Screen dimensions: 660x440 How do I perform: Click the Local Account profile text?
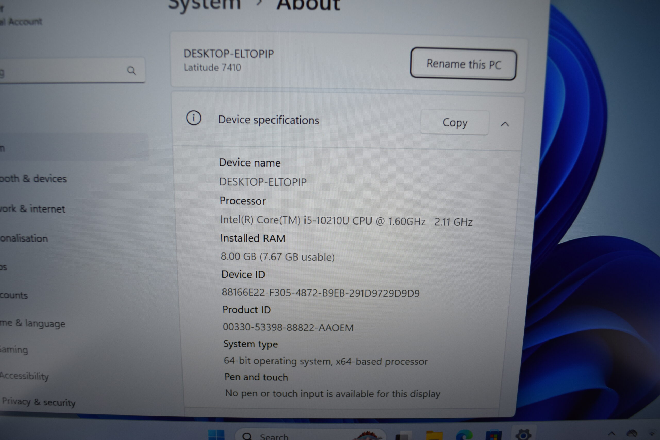click(21, 21)
